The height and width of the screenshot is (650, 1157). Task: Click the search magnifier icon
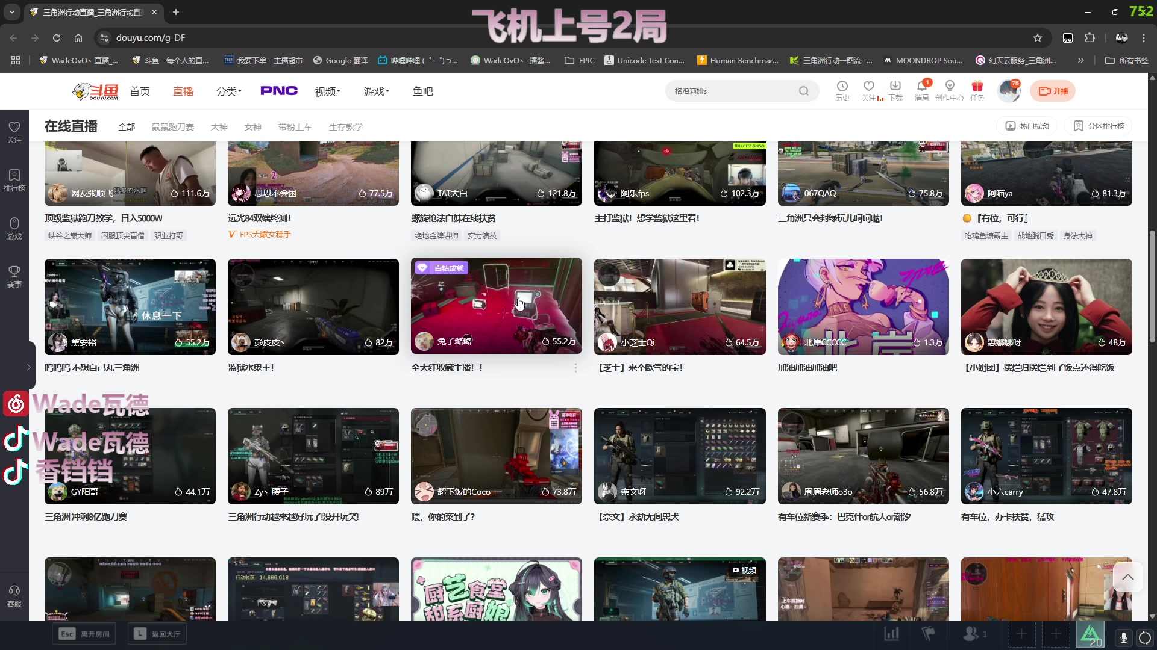pos(803,91)
